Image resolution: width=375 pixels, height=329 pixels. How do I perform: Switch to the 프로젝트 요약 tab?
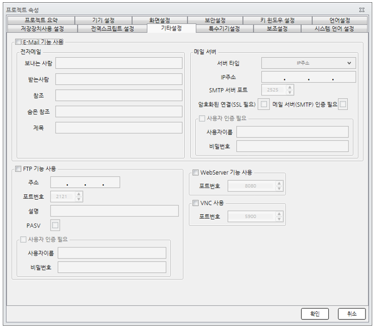41,21
